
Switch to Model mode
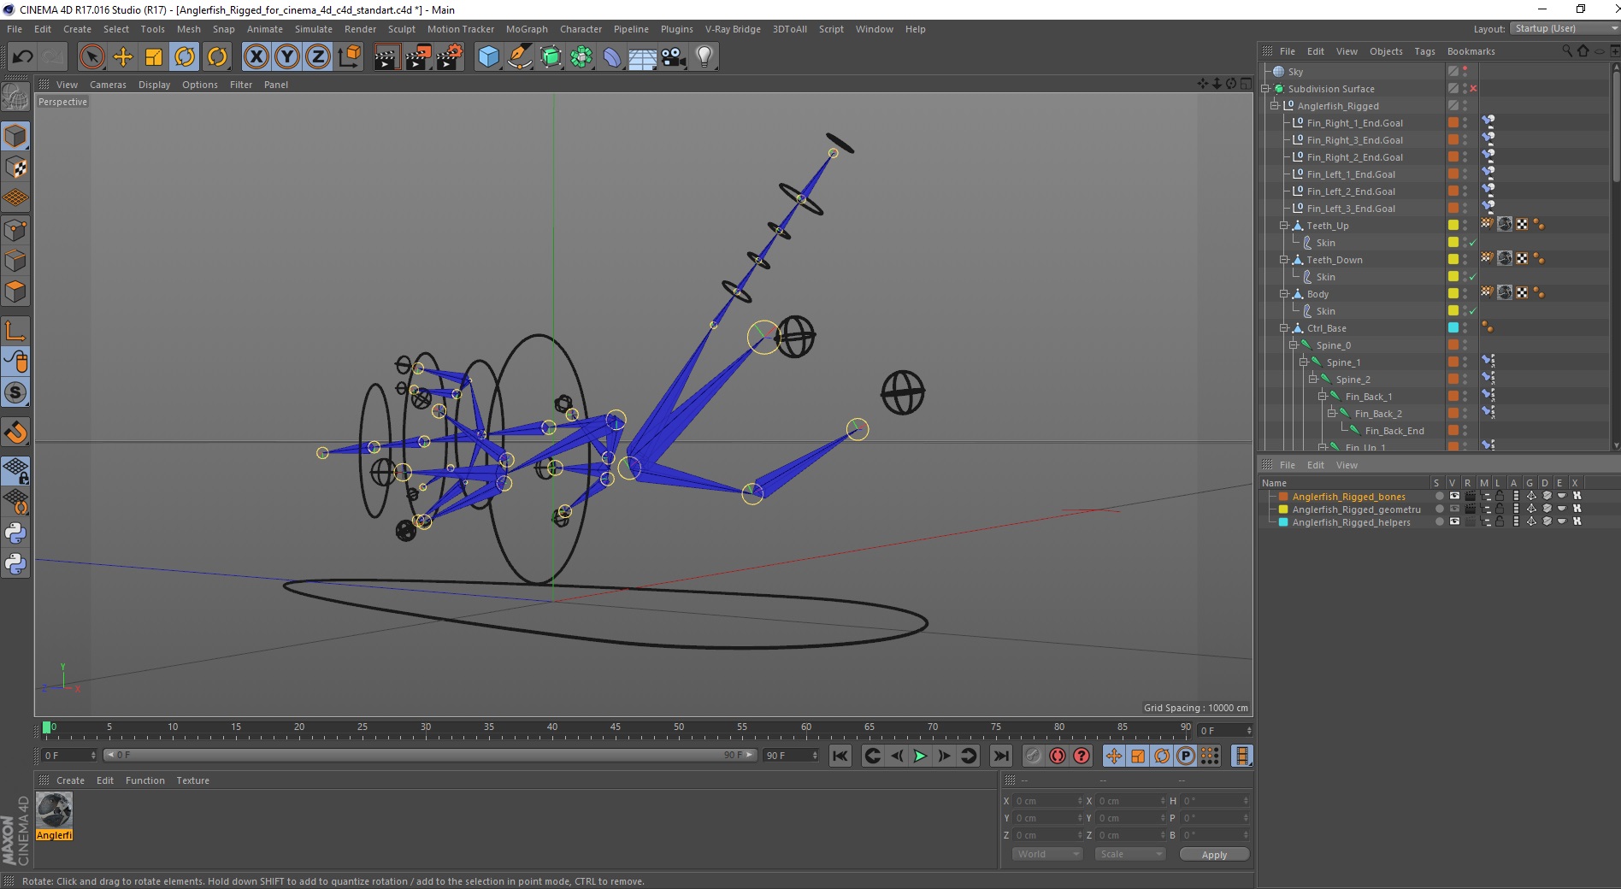[15, 137]
